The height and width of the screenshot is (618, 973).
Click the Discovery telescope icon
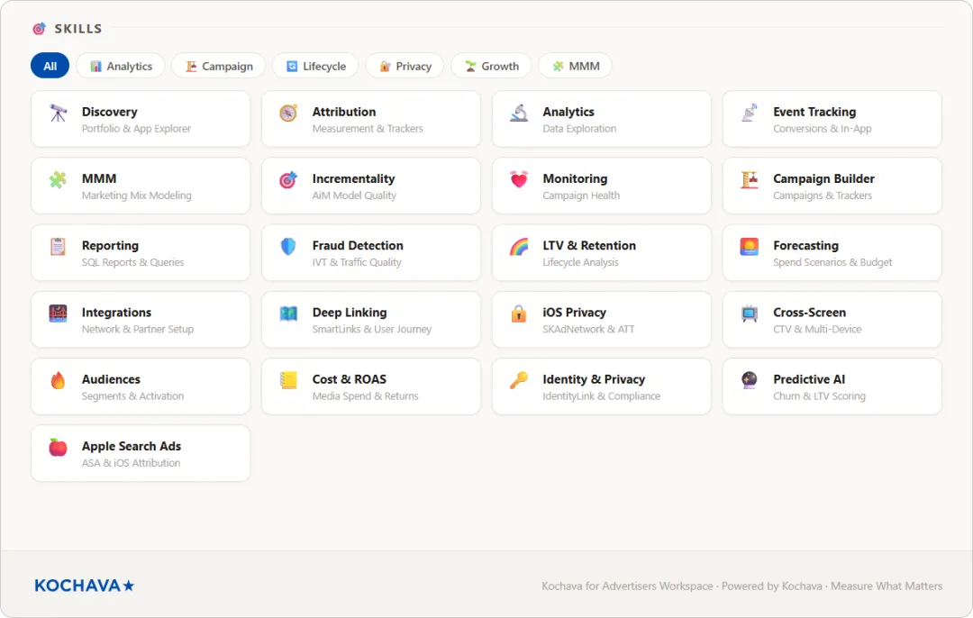[59, 113]
